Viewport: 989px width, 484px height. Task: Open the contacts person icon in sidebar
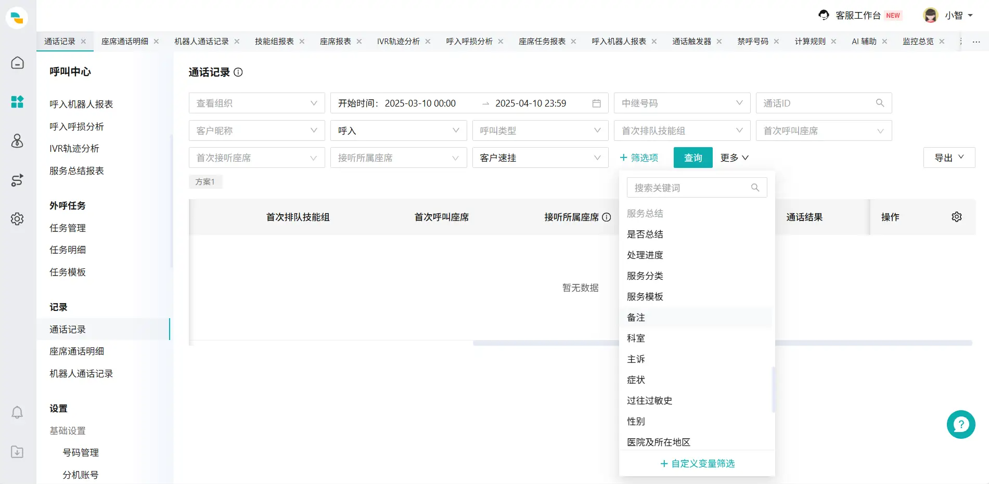click(17, 141)
